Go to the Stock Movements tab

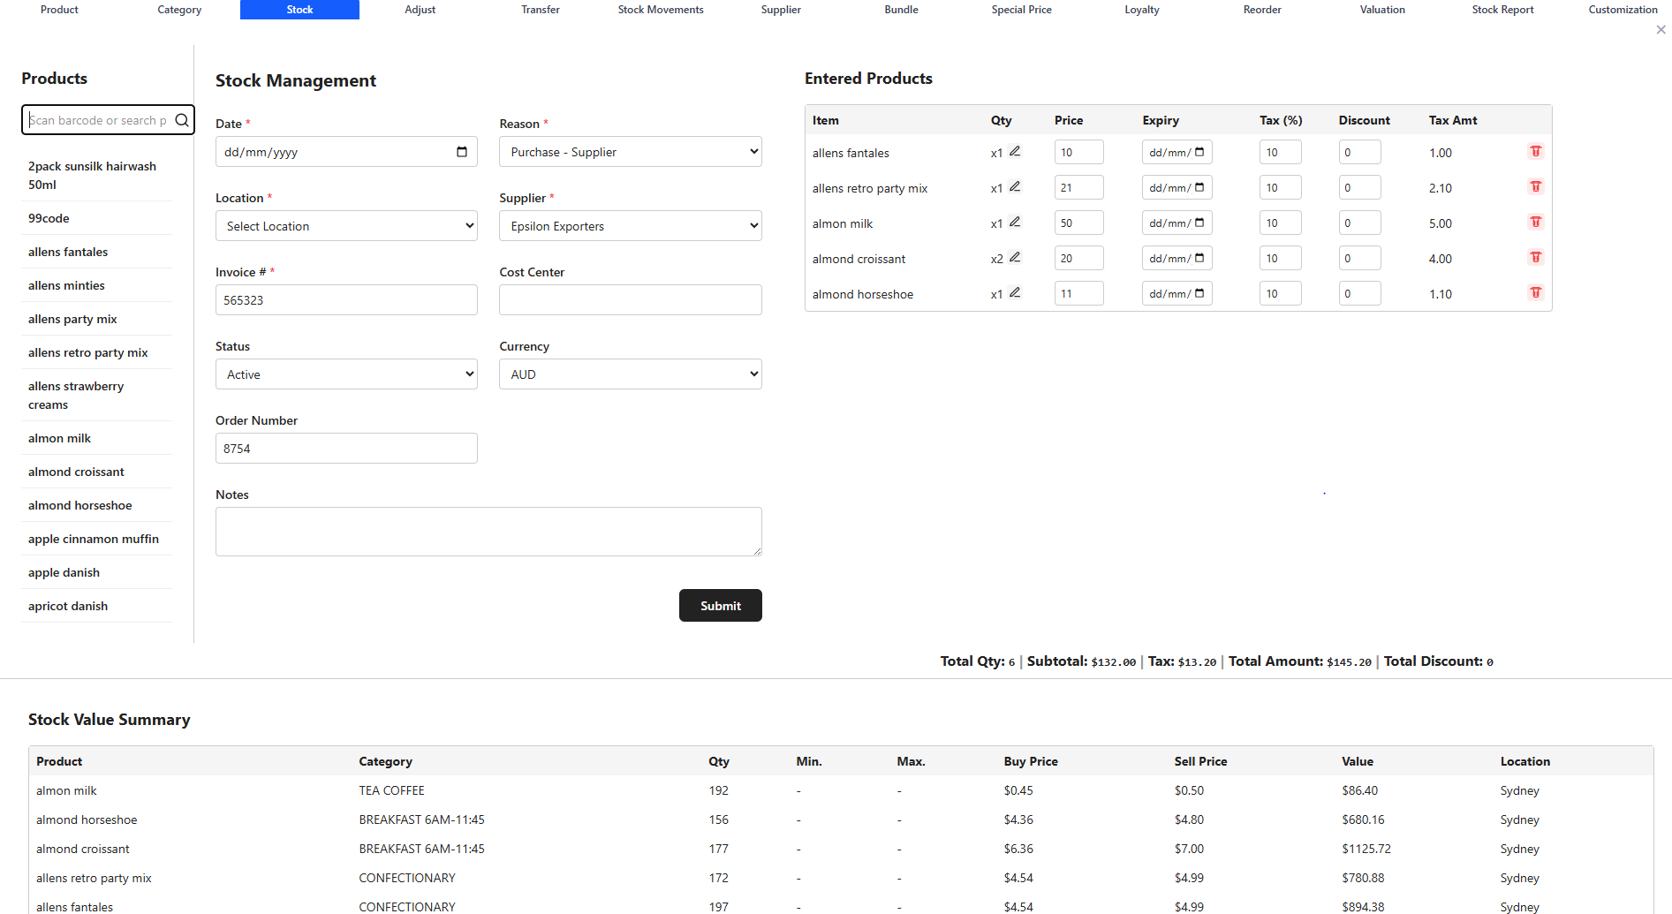661,10
